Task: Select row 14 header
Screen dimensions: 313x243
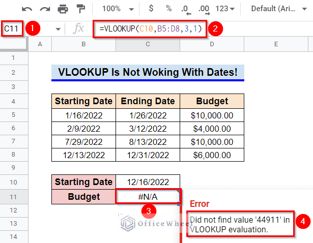Action: pyautogui.click(x=13, y=237)
